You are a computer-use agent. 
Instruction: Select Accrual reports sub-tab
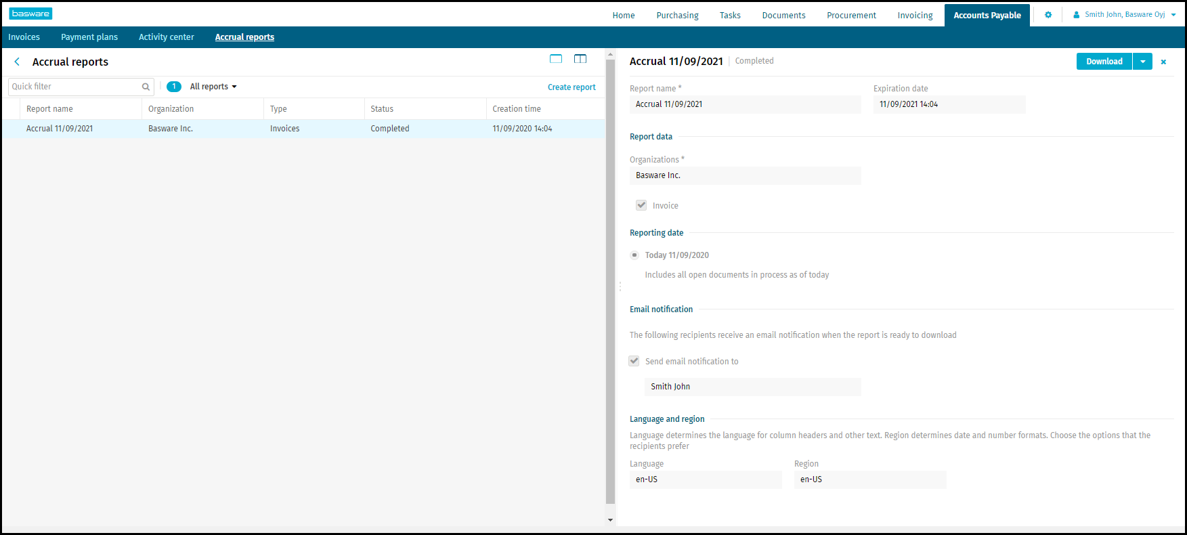tap(244, 37)
